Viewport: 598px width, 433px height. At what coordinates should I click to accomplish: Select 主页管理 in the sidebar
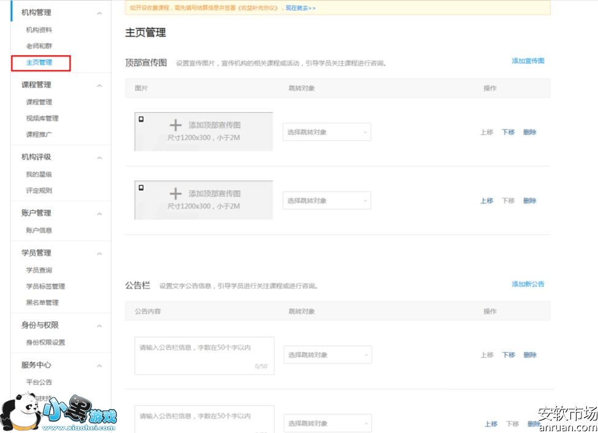[x=39, y=63]
